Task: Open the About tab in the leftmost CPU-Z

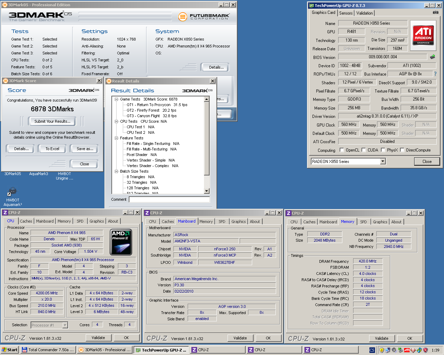Action: [x=113, y=221]
